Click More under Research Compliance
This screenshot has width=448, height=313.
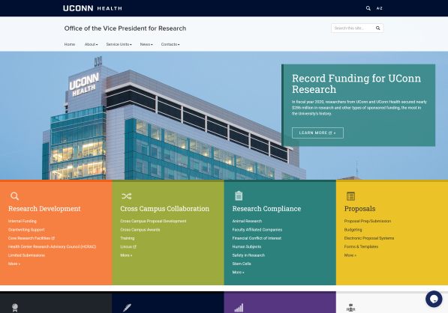click(x=239, y=273)
